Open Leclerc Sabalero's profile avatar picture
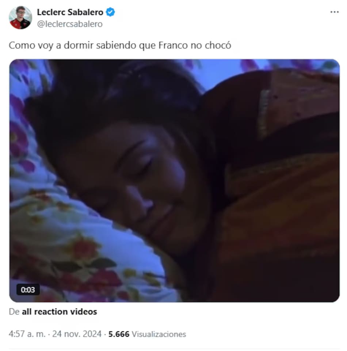This screenshot has height=351, width=347. point(20,18)
